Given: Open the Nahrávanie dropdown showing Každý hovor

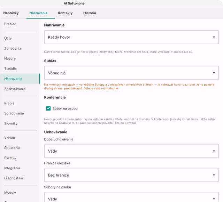Looking at the screenshot, I should 131,37.
